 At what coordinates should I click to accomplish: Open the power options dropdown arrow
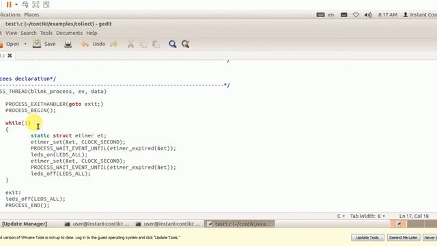click(x=16, y=5)
